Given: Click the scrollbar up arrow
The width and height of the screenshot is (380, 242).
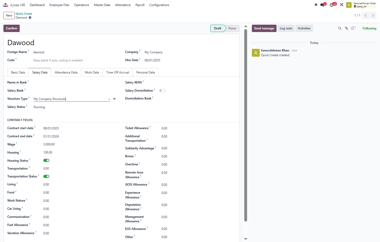Looking at the screenshot, I should click(246, 26).
